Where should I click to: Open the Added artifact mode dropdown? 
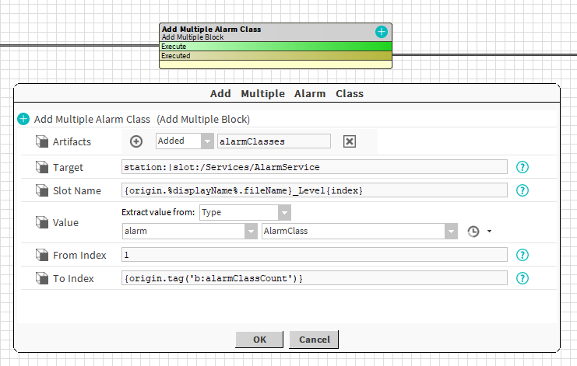(206, 141)
